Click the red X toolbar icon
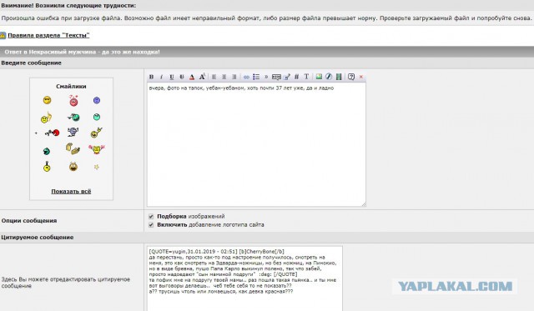 (x=361, y=77)
